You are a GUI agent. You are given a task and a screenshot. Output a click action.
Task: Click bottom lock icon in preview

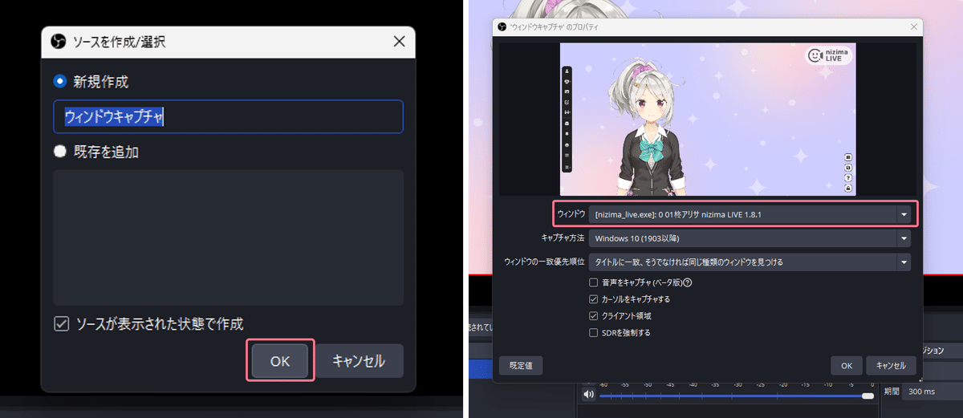coord(847,188)
